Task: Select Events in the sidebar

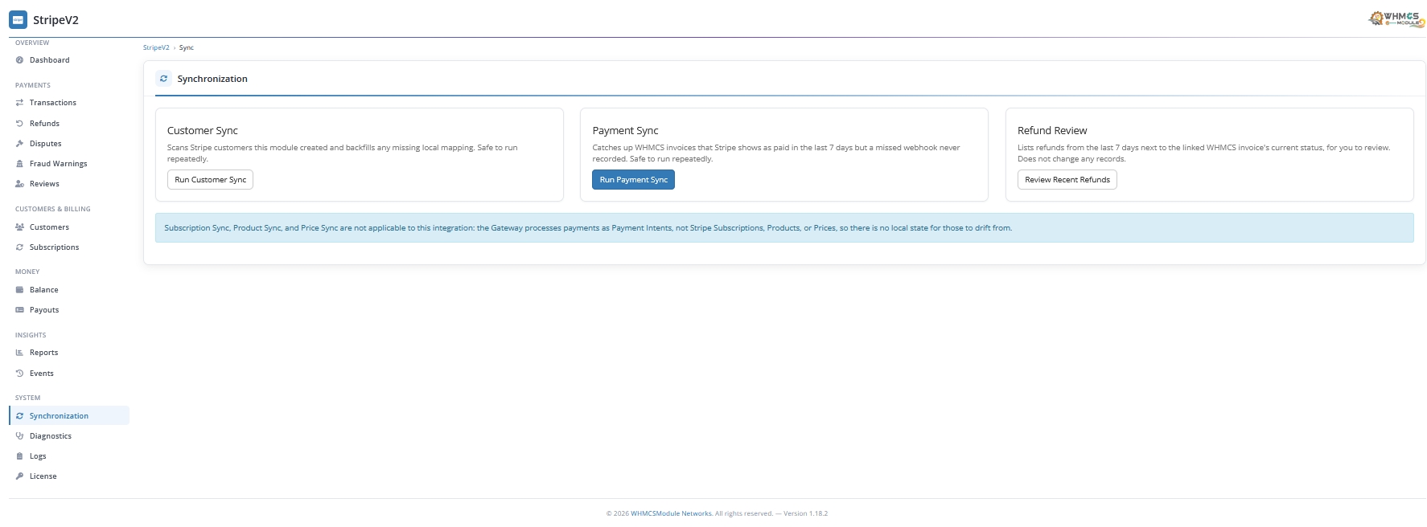Action: coord(69,374)
